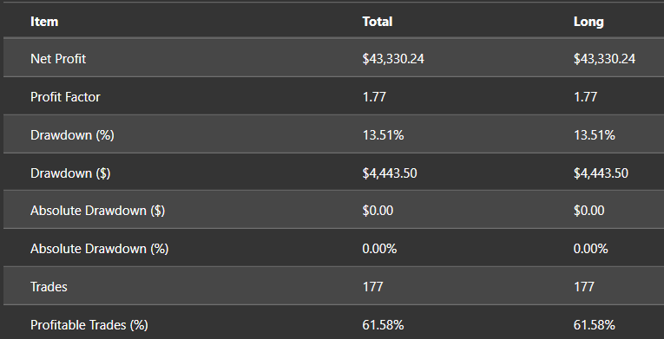
Task: Click the Total column header
Action: pos(378,22)
